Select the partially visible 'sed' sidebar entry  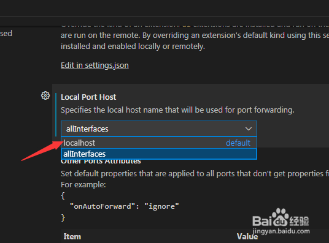(6, 34)
